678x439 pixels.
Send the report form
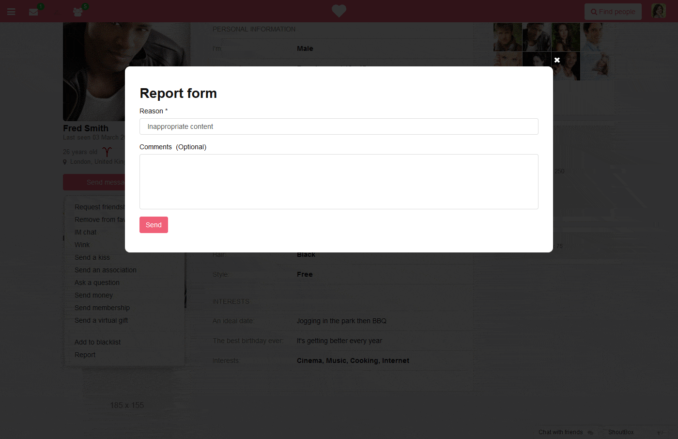pyautogui.click(x=154, y=225)
